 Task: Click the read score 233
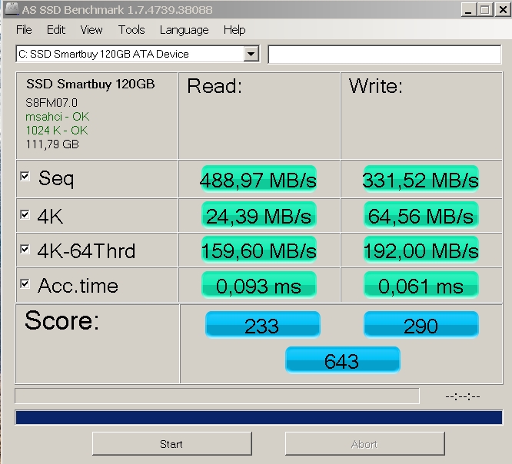(262, 325)
